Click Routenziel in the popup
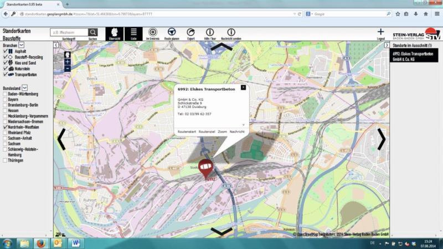 coord(207,132)
